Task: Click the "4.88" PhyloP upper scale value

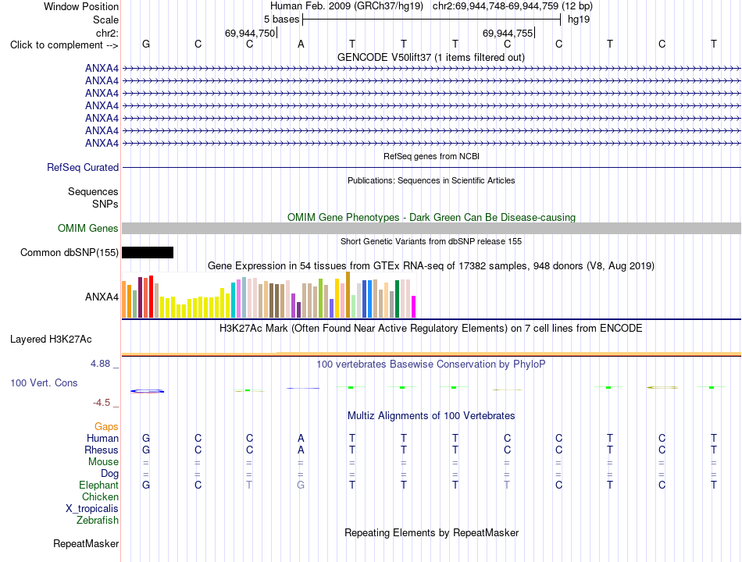Action: (x=100, y=364)
